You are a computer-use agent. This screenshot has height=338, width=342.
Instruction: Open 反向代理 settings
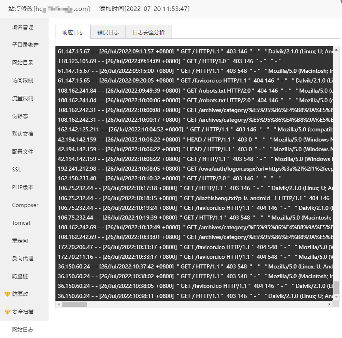coord(23,258)
